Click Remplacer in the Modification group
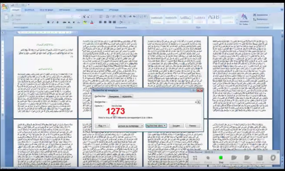Image resolution: width=285 pixels, height=171 pixels. pos(260,19)
